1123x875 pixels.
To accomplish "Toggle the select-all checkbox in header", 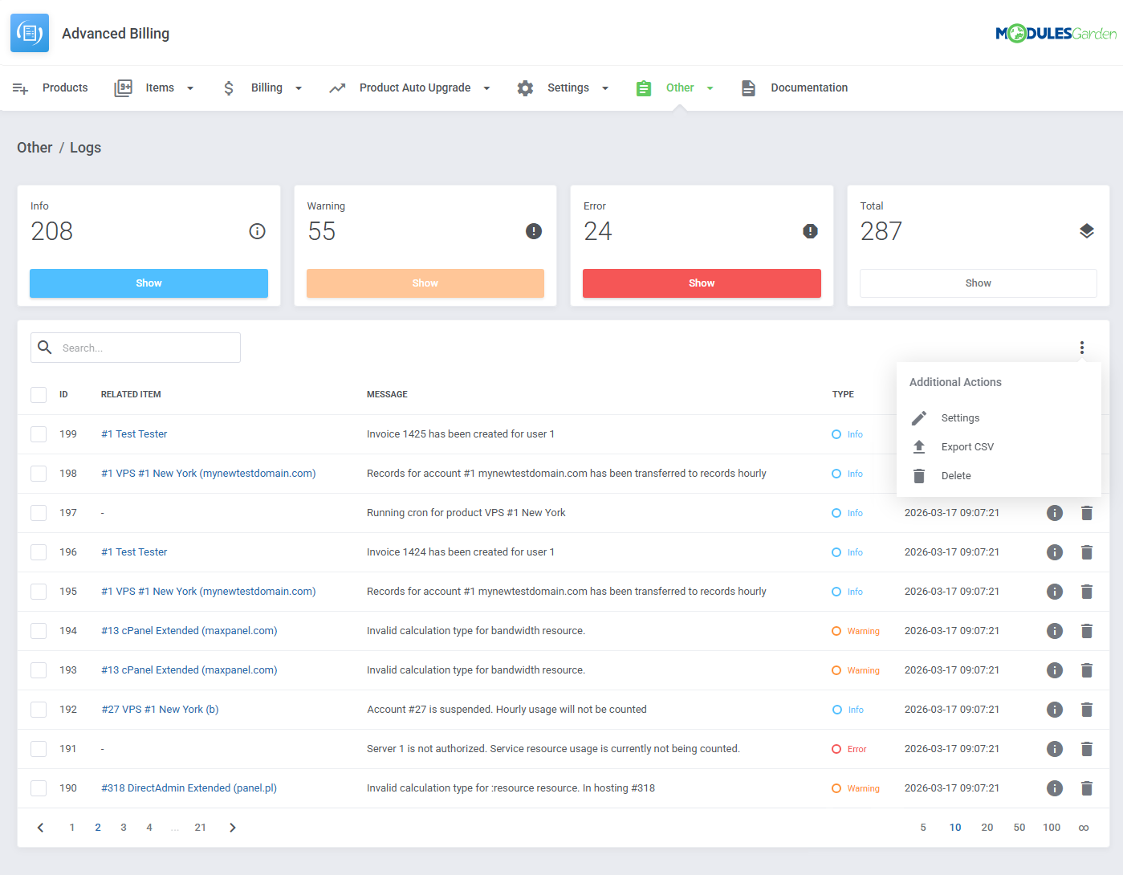I will (39, 394).
